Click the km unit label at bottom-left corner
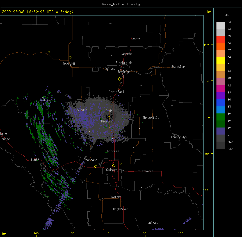242x237 pixels. tap(4, 234)
